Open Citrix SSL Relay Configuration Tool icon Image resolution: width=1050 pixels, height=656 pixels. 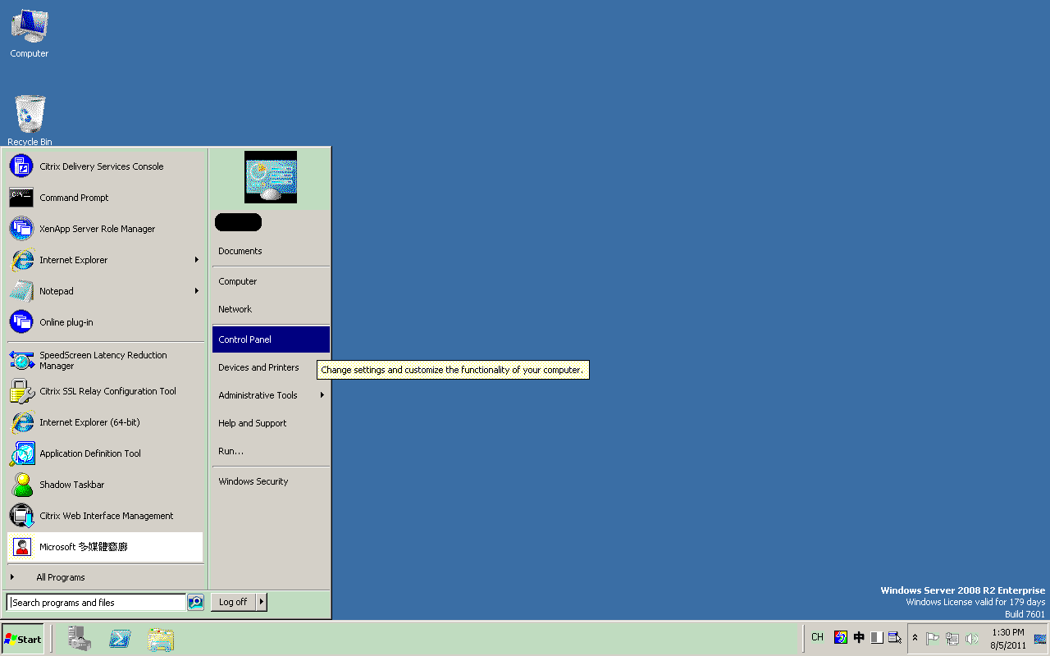pos(21,391)
